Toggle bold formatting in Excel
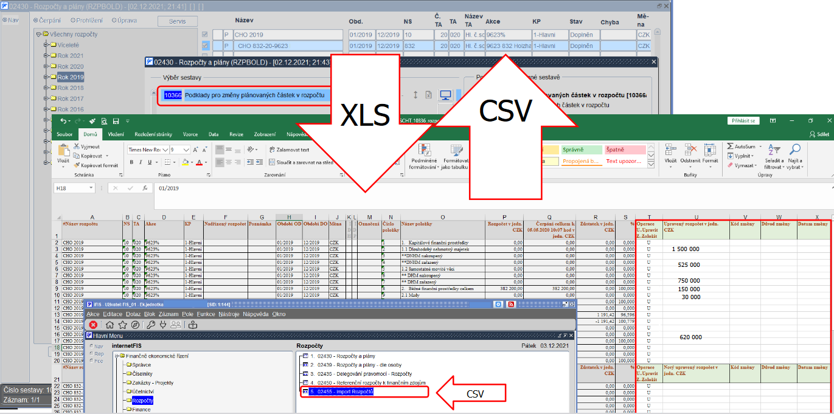Screen dimensions: 834x414 pyautogui.click(x=131, y=162)
